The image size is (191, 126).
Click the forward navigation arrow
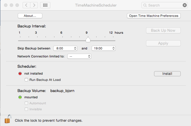pyautogui.click(x=34, y=5)
